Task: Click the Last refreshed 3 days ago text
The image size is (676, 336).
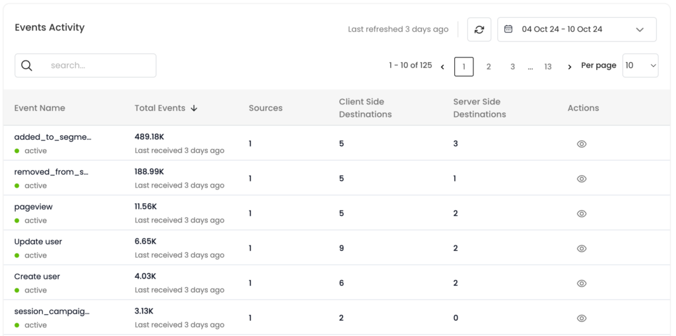Action: click(398, 29)
